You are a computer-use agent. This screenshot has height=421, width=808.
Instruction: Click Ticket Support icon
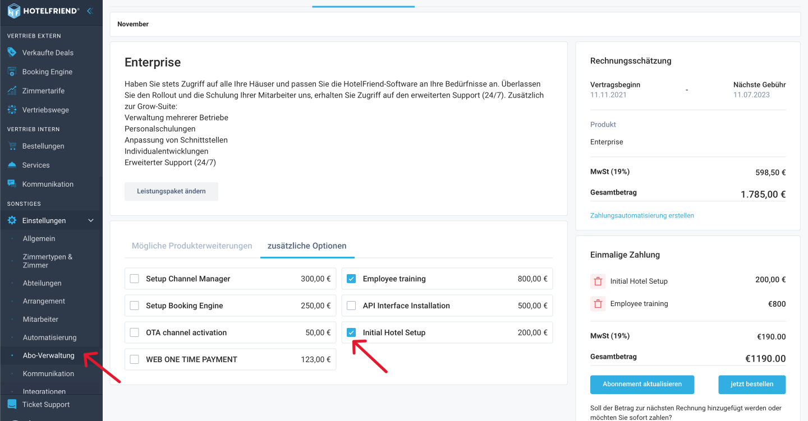coord(12,404)
